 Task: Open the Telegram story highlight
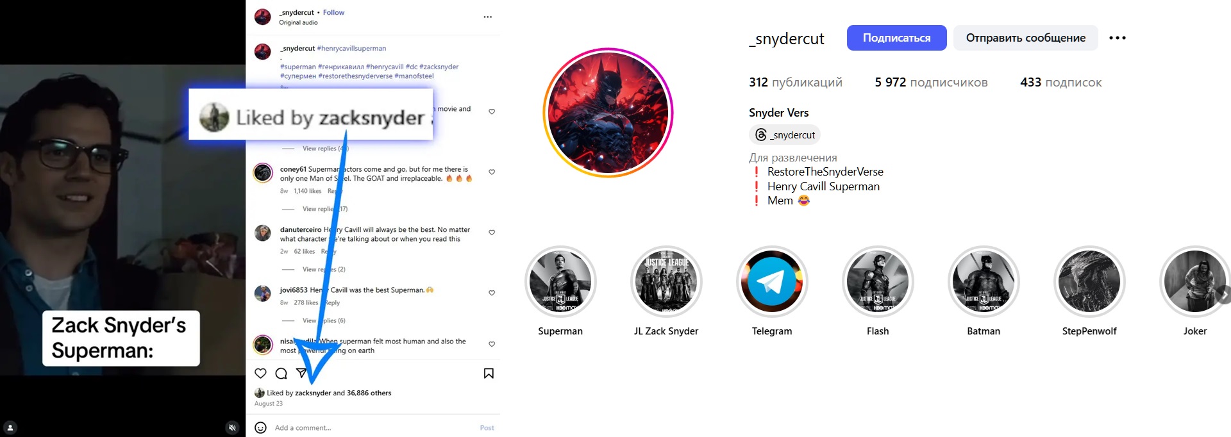pos(772,282)
